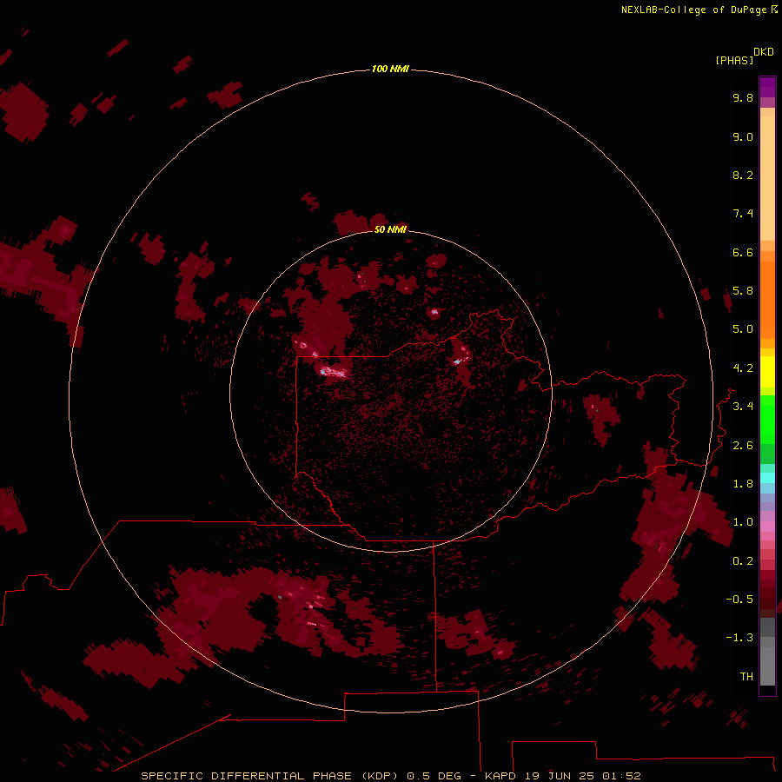This screenshot has width=782, height=782.
Task: Click the 0.2 value on the color scale
Action: coord(743,561)
